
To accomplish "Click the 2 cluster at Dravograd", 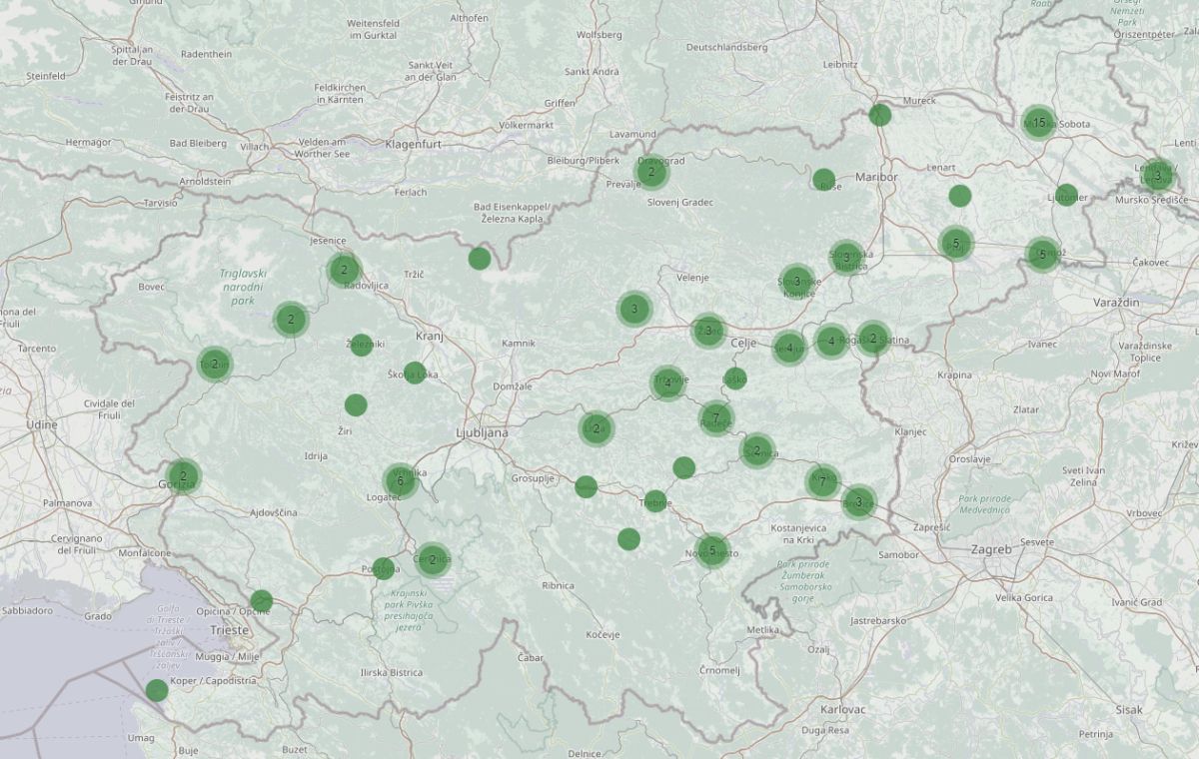I will [651, 172].
